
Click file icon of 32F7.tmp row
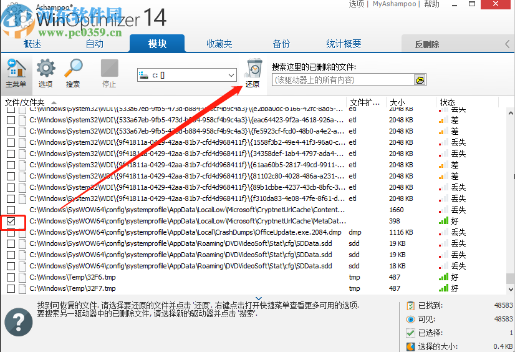pos(22,288)
